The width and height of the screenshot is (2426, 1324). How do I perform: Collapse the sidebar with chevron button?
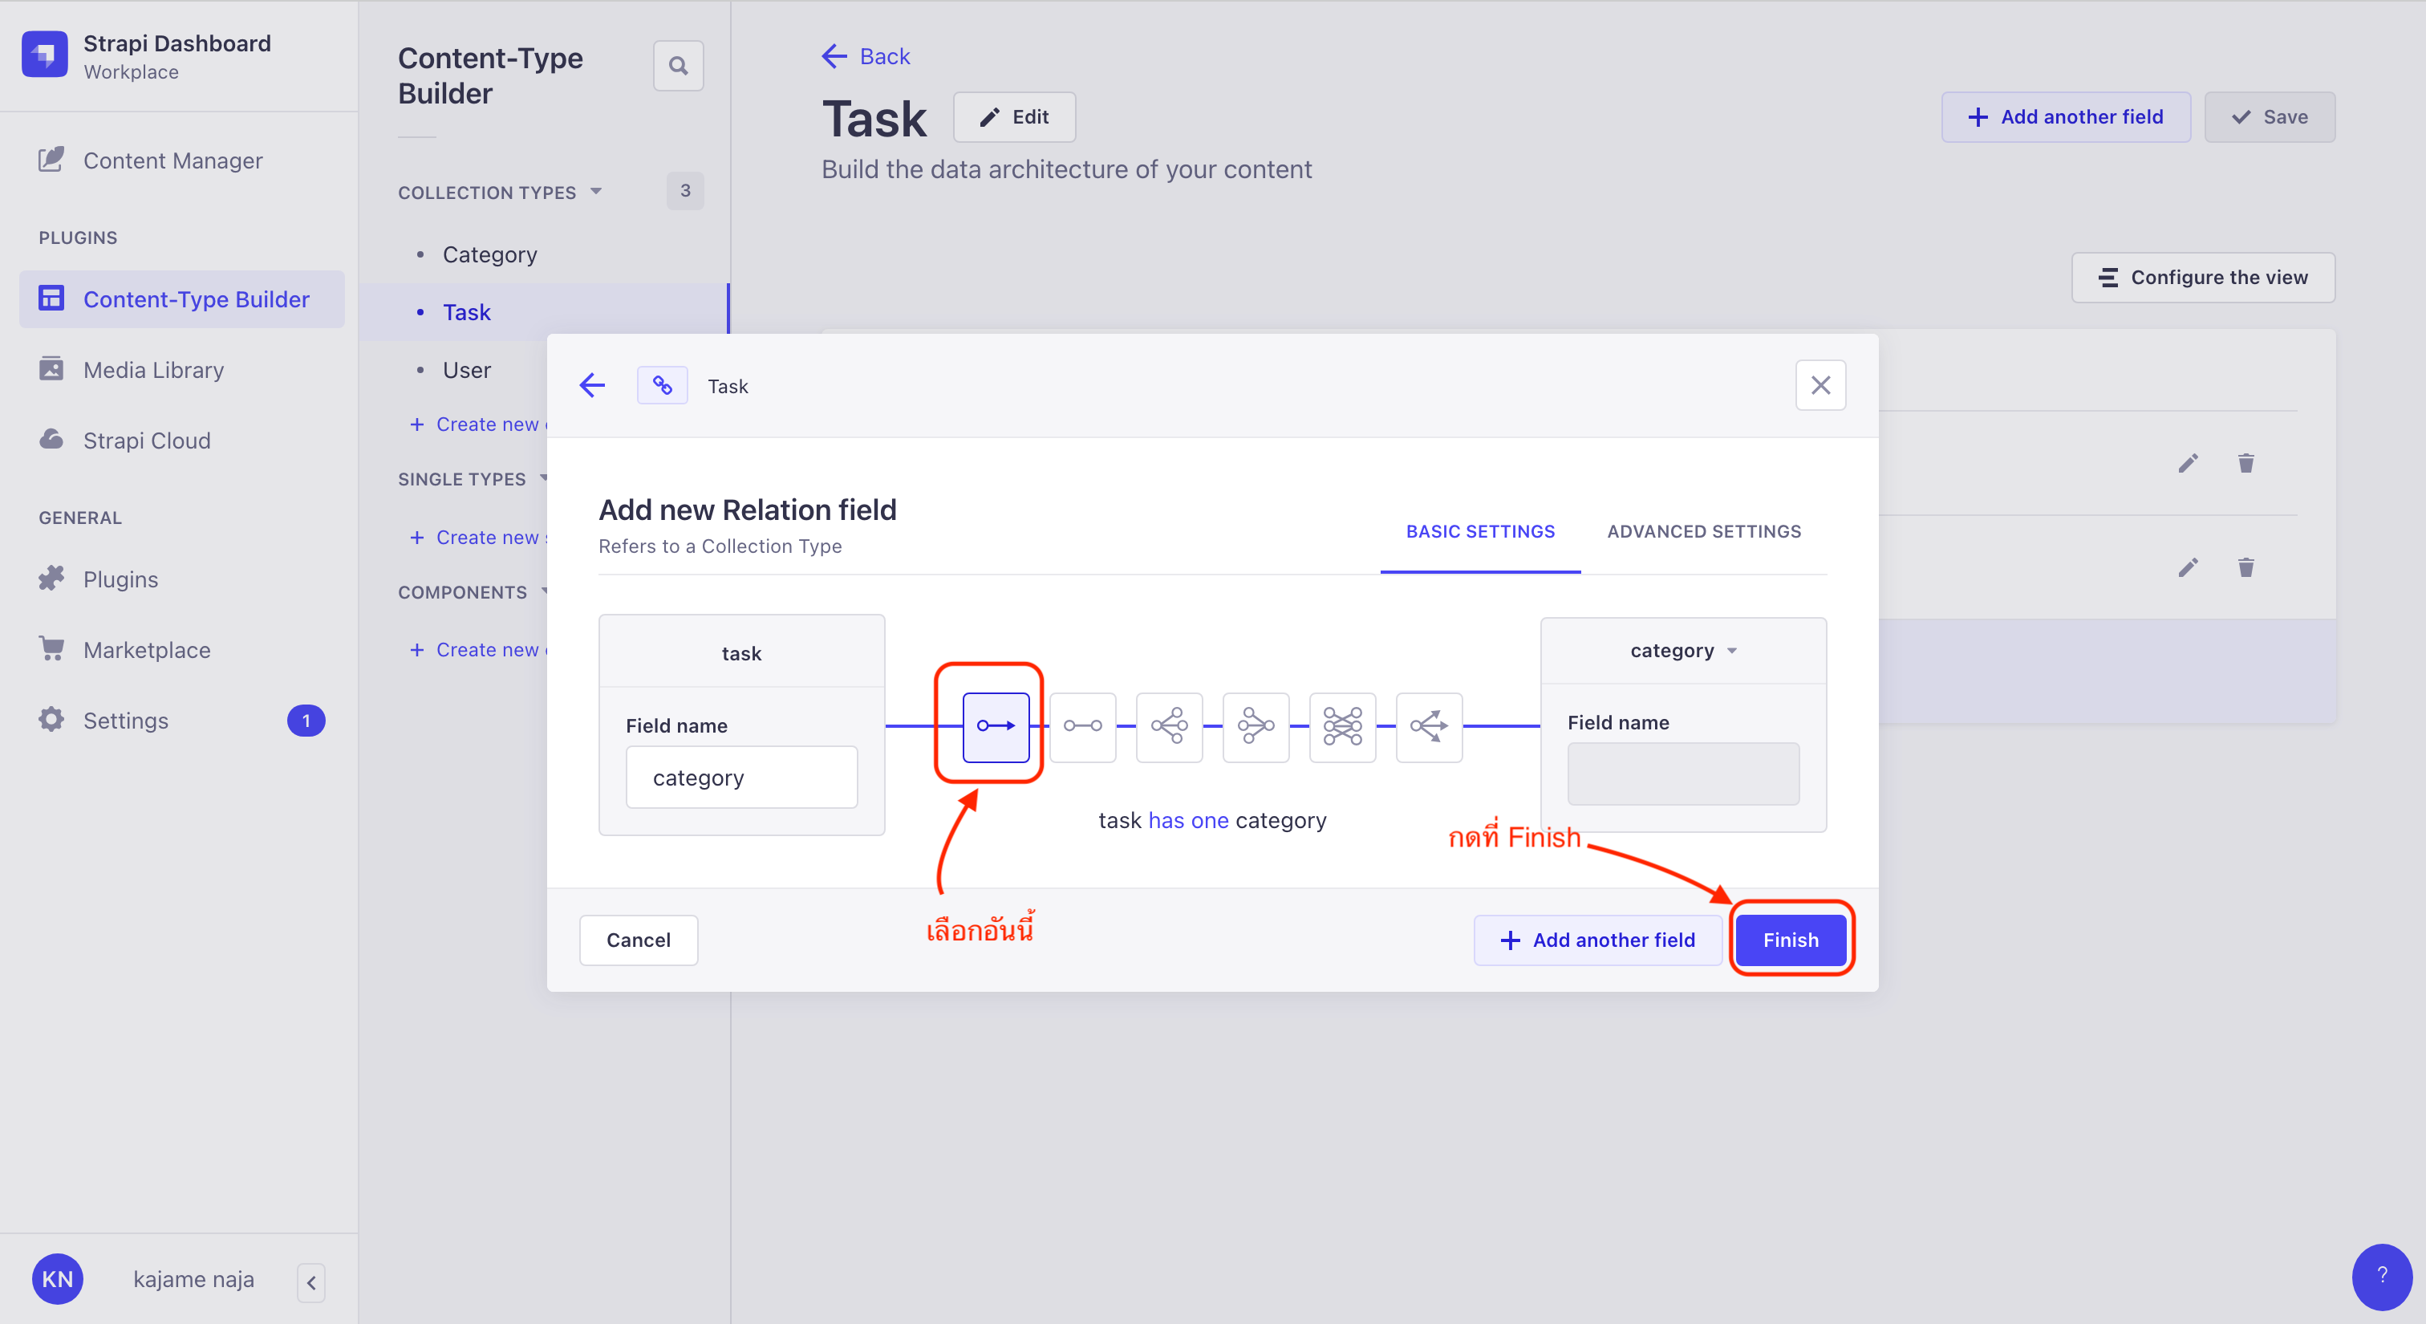pyautogui.click(x=310, y=1281)
